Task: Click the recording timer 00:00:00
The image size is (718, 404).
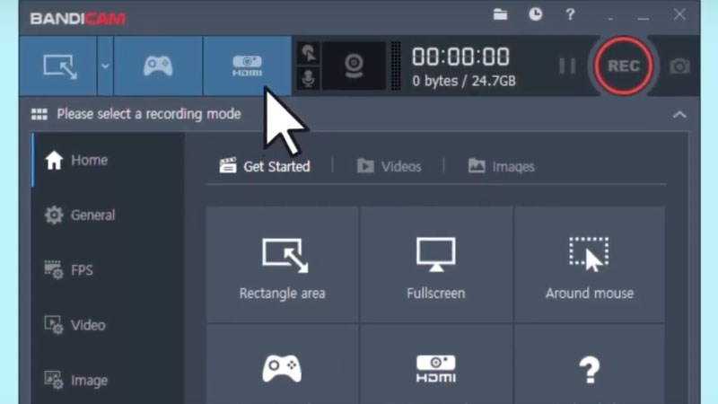Action: (460, 57)
